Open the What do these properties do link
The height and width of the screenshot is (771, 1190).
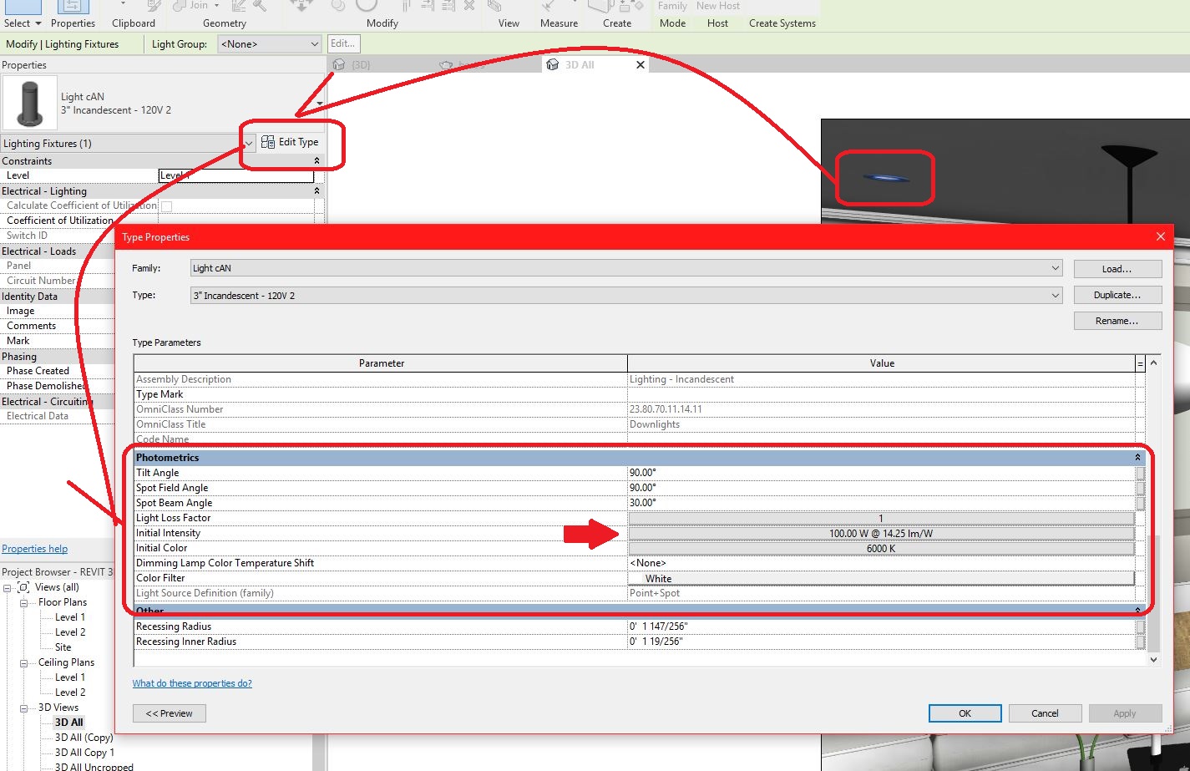(x=192, y=683)
